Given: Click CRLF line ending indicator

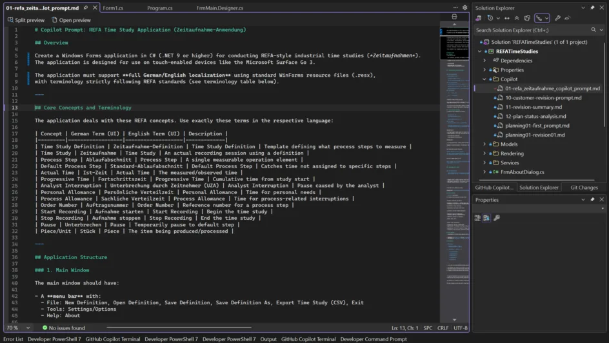Looking at the screenshot, I should (x=443, y=328).
